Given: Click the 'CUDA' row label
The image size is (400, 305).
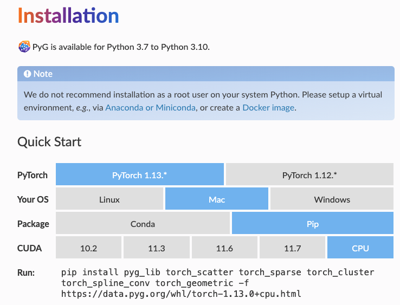Looking at the screenshot, I should pyautogui.click(x=29, y=248).
